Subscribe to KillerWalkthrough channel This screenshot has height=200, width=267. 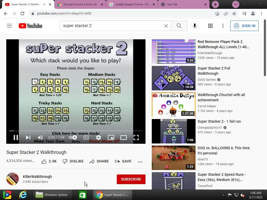click(131, 179)
